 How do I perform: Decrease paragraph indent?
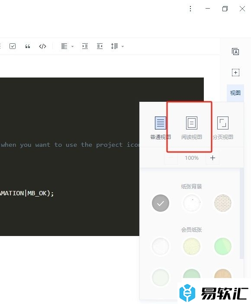click(x=100, y=46)
